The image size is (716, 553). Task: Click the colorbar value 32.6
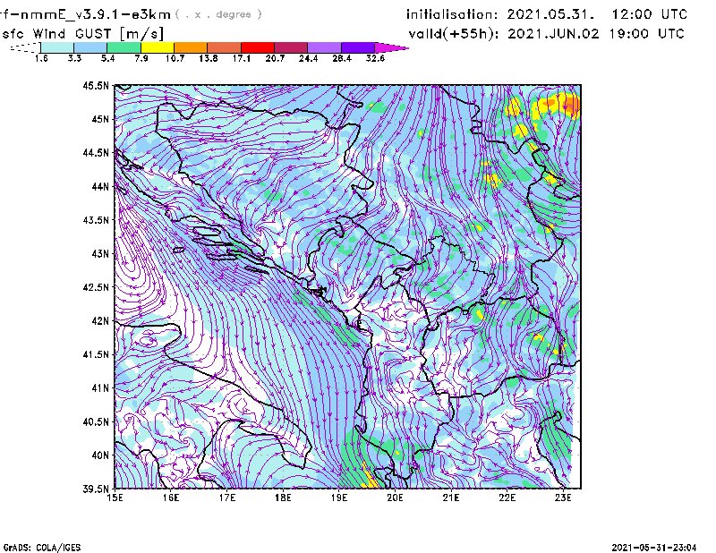tap(375, 58)
